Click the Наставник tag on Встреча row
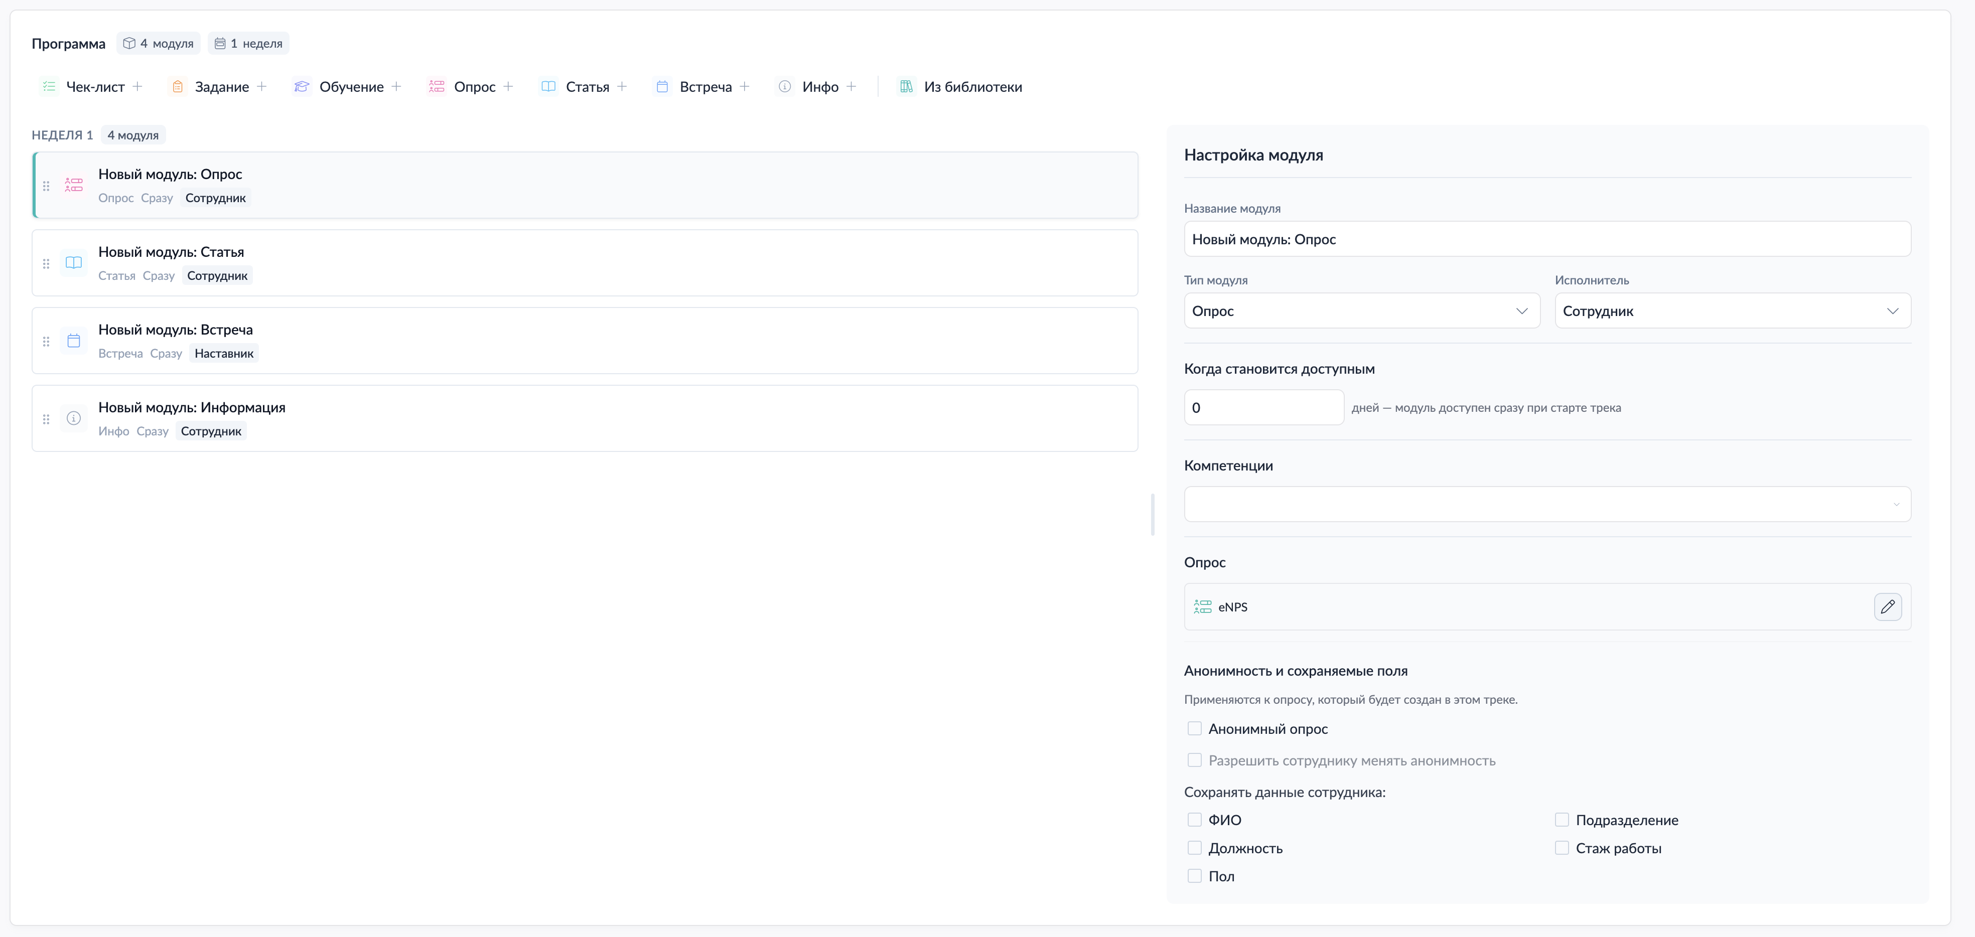The width and height of the screenshot is (1975, 937). 224,353
